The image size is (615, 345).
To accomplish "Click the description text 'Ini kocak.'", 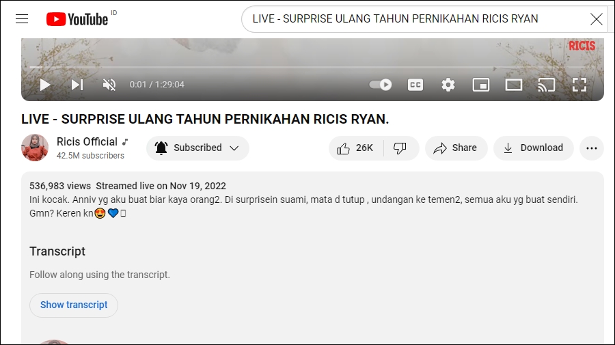I will click(49, 199).
